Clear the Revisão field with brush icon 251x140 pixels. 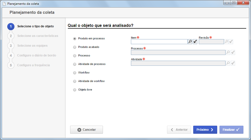coord(231,42)
